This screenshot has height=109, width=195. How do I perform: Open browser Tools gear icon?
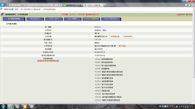193,5
